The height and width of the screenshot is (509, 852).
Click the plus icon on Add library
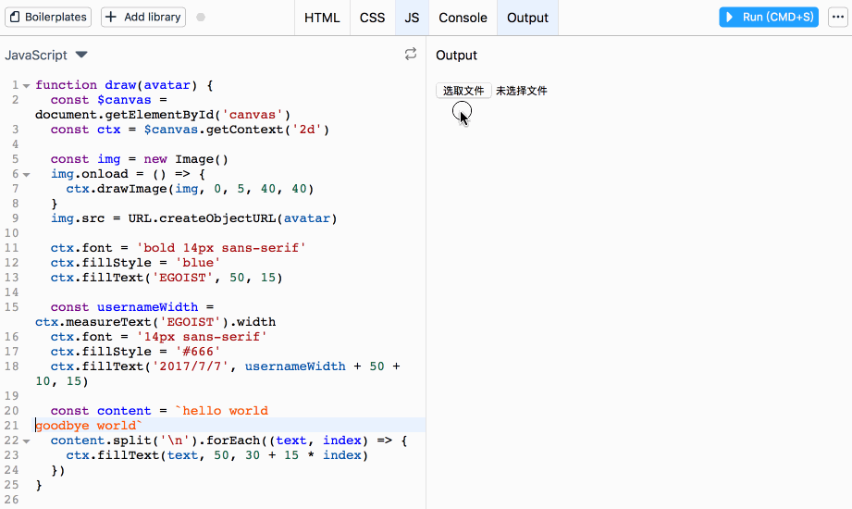point(112,18)
